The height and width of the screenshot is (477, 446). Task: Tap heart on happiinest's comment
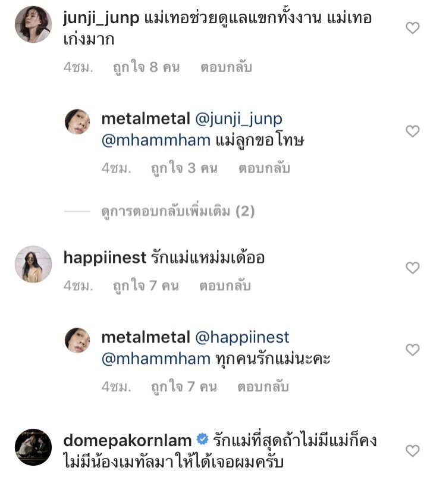click(x=412, y=268)
